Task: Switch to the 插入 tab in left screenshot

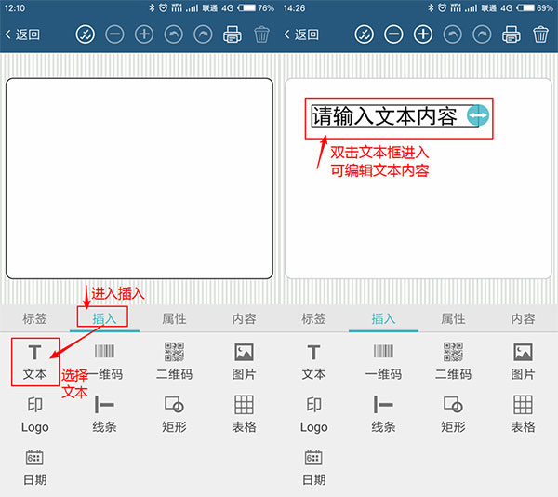Action: pos(104,318)
